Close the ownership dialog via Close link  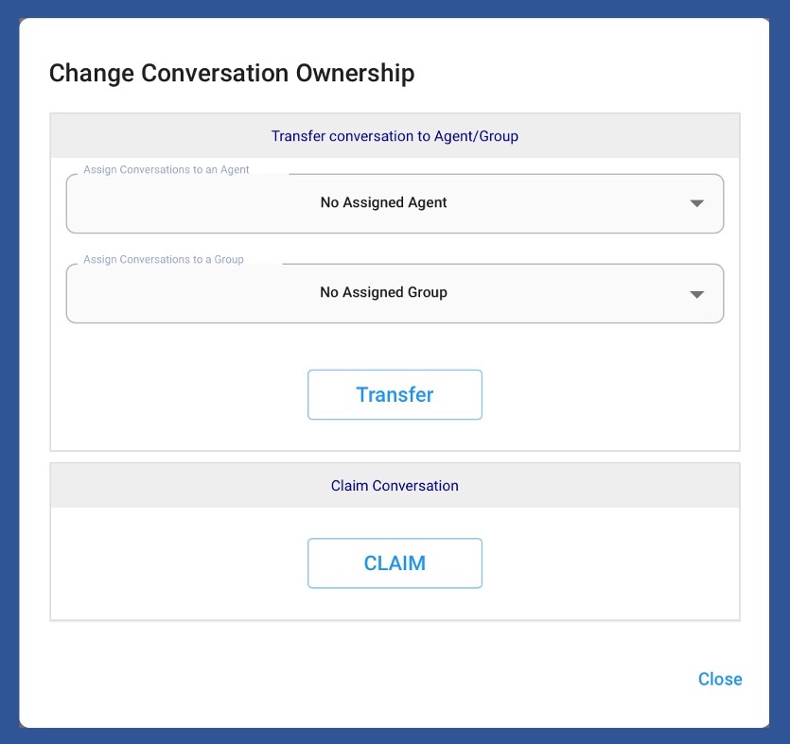tap(720, 679)
